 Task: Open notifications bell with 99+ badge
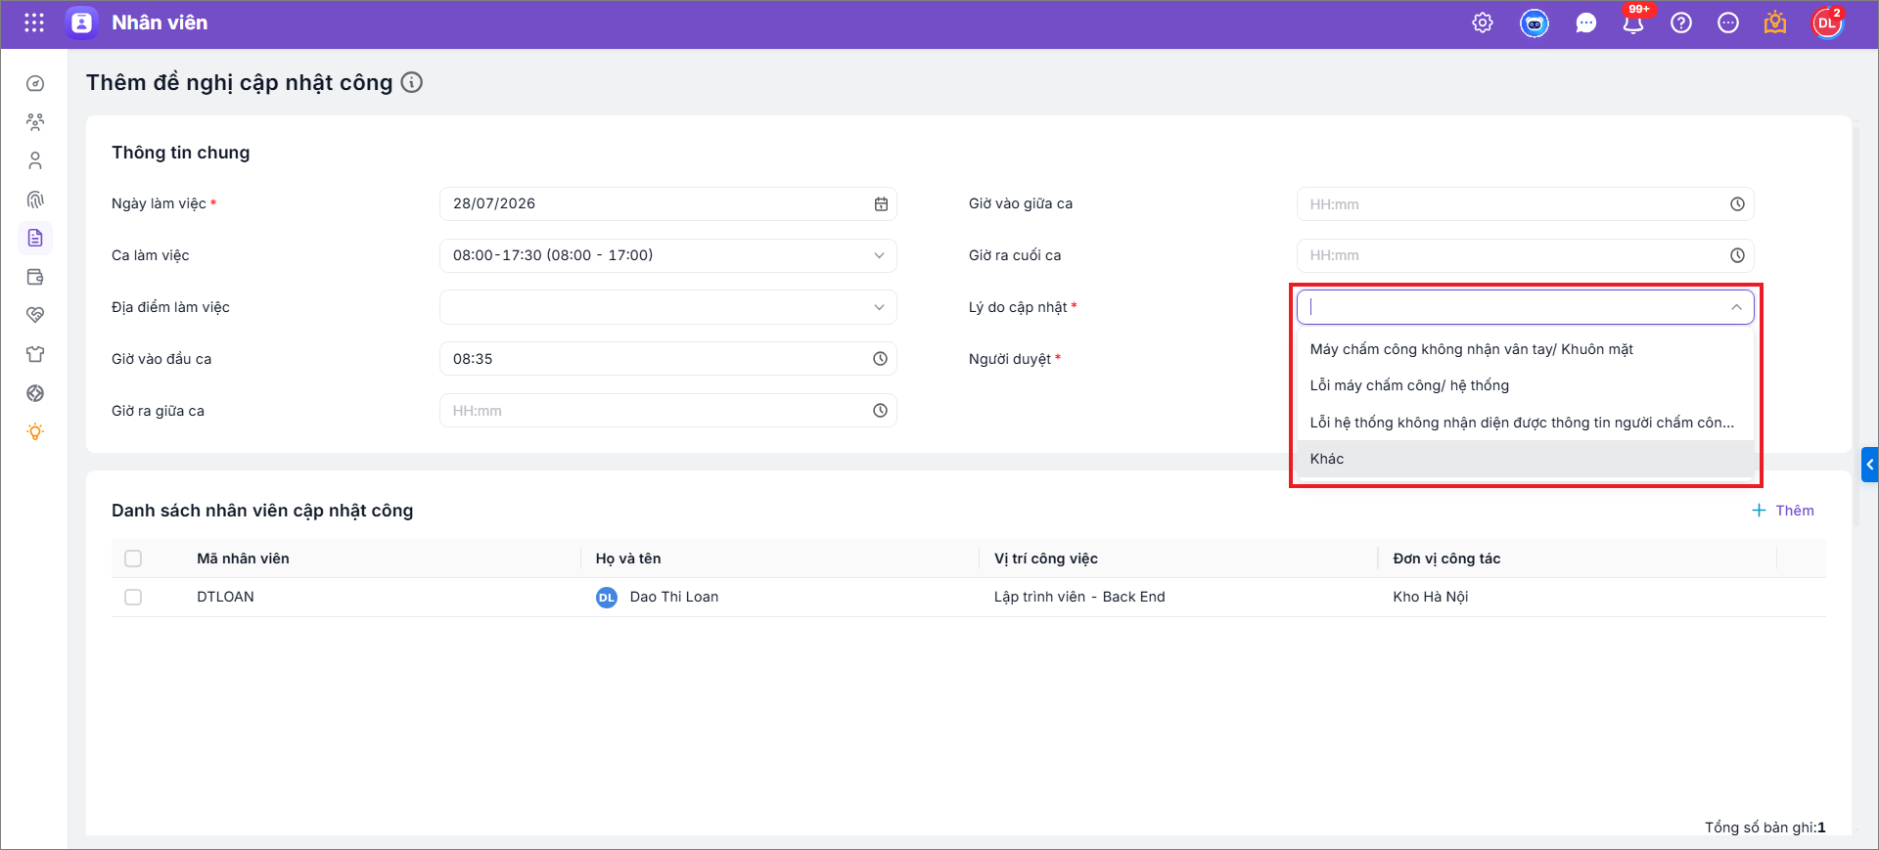[x=1633, y=22]
